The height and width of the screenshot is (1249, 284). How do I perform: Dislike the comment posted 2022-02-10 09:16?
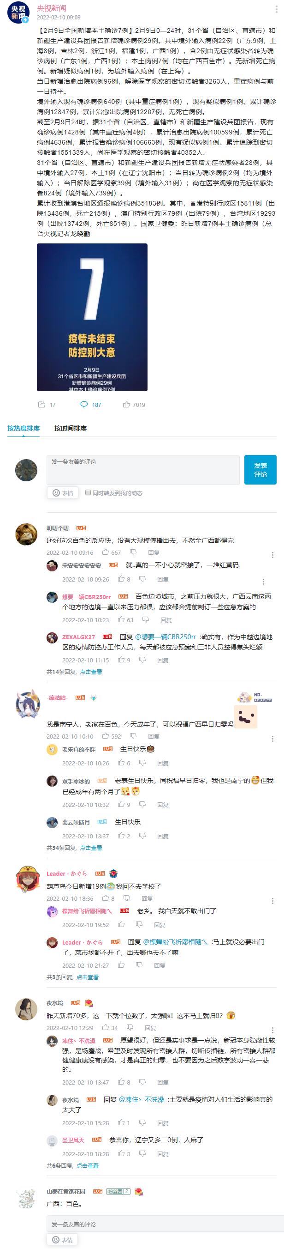tap(130, 552)
